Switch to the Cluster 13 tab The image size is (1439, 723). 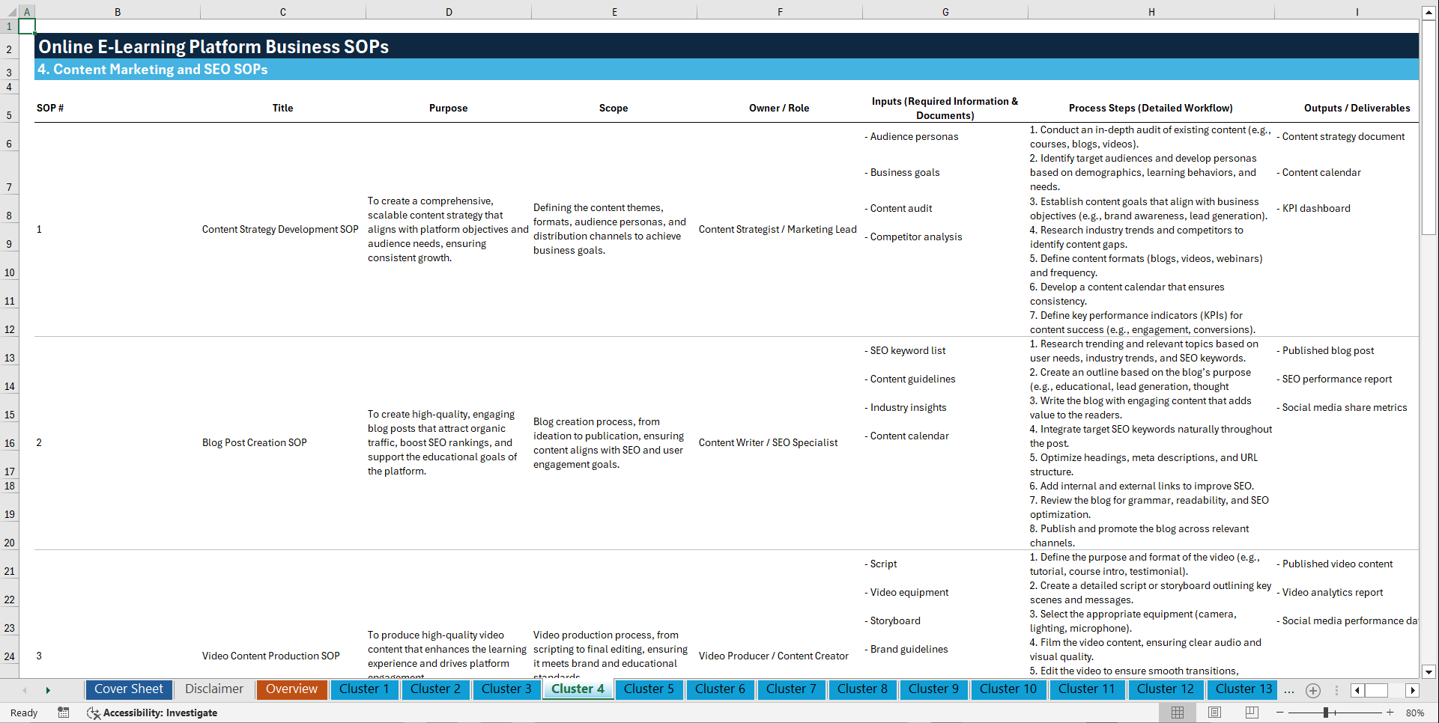1242,689
